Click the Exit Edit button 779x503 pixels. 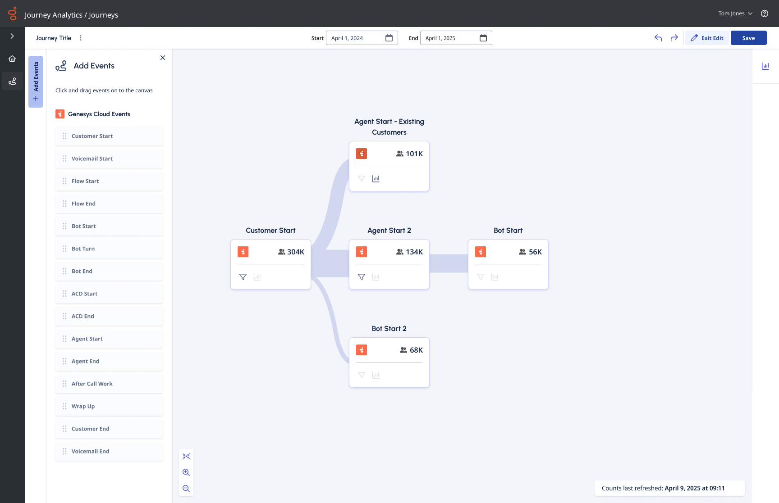click(707, 38)
